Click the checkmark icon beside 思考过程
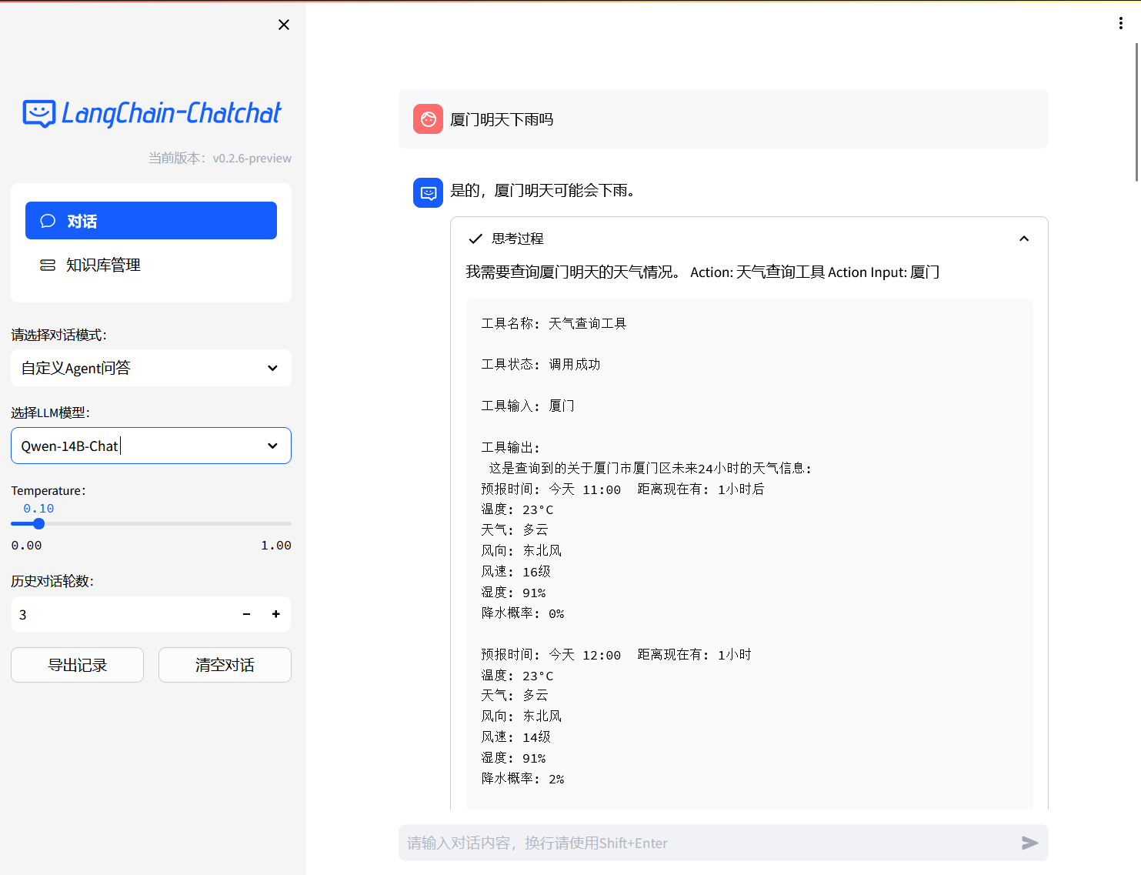Viewport: 1141px width, 875px height. point(475,239)
